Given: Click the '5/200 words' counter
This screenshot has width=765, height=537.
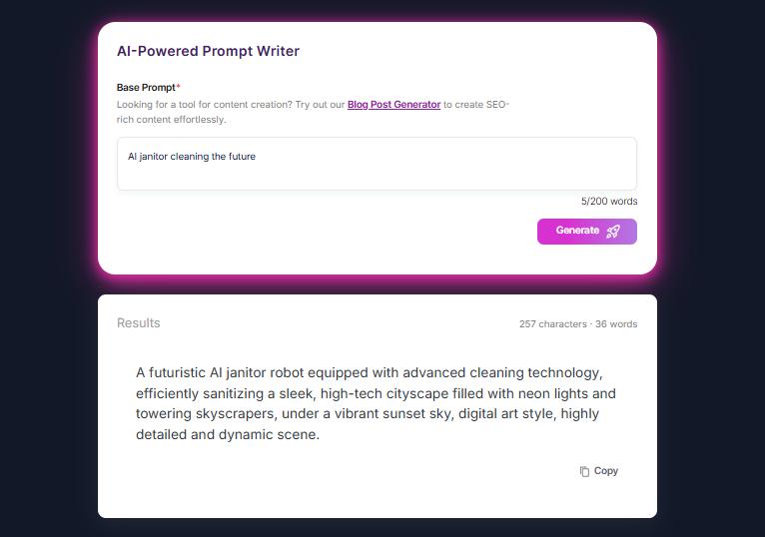Looking at the screenshot, I should [x=609, y=202].
